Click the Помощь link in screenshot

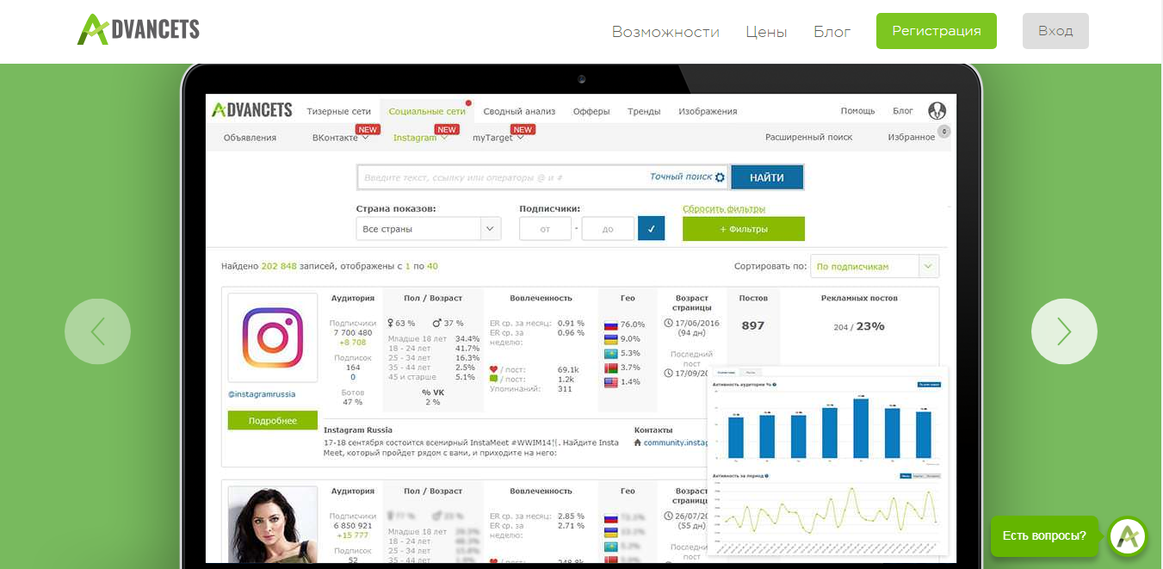857,111
